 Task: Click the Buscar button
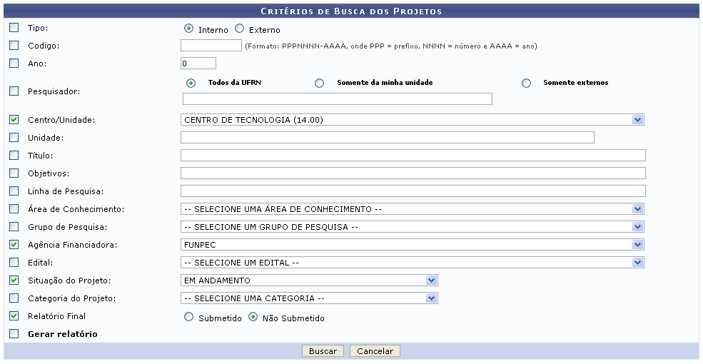coord(323,351)
